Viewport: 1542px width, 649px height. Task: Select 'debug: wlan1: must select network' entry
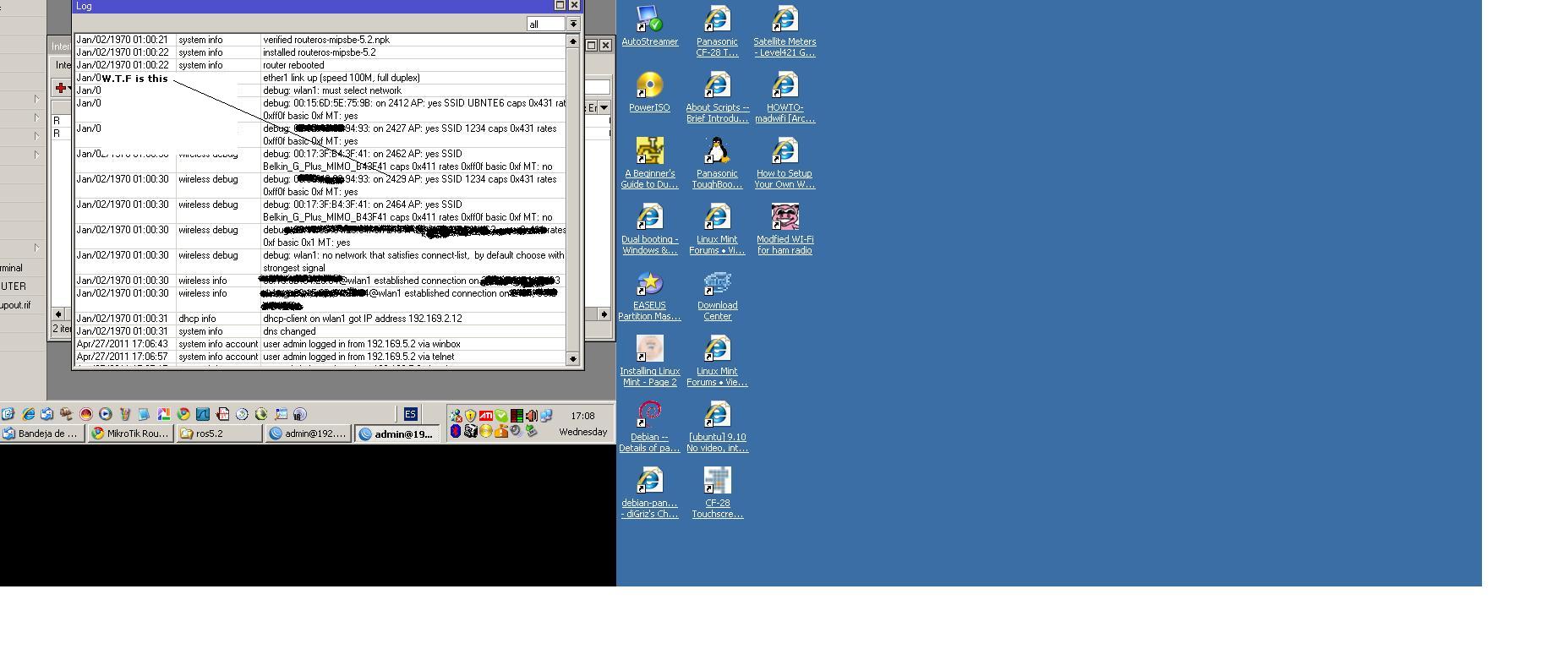tap(320, 90)
